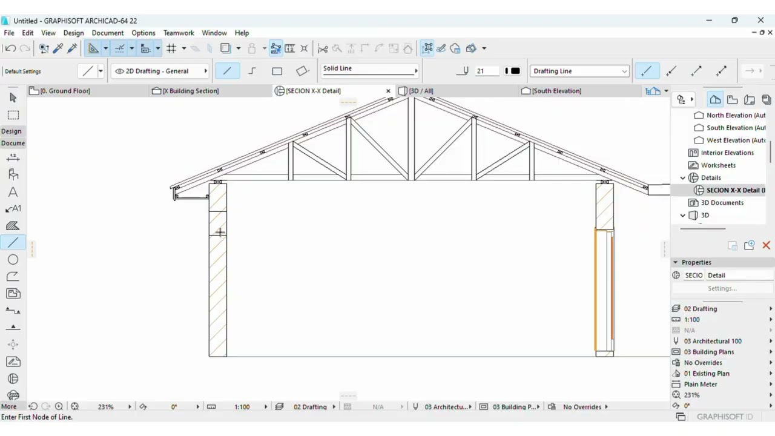Toggle the rotated rectangle geometry method
Screen dimensions: 775x436
point(302,71)
